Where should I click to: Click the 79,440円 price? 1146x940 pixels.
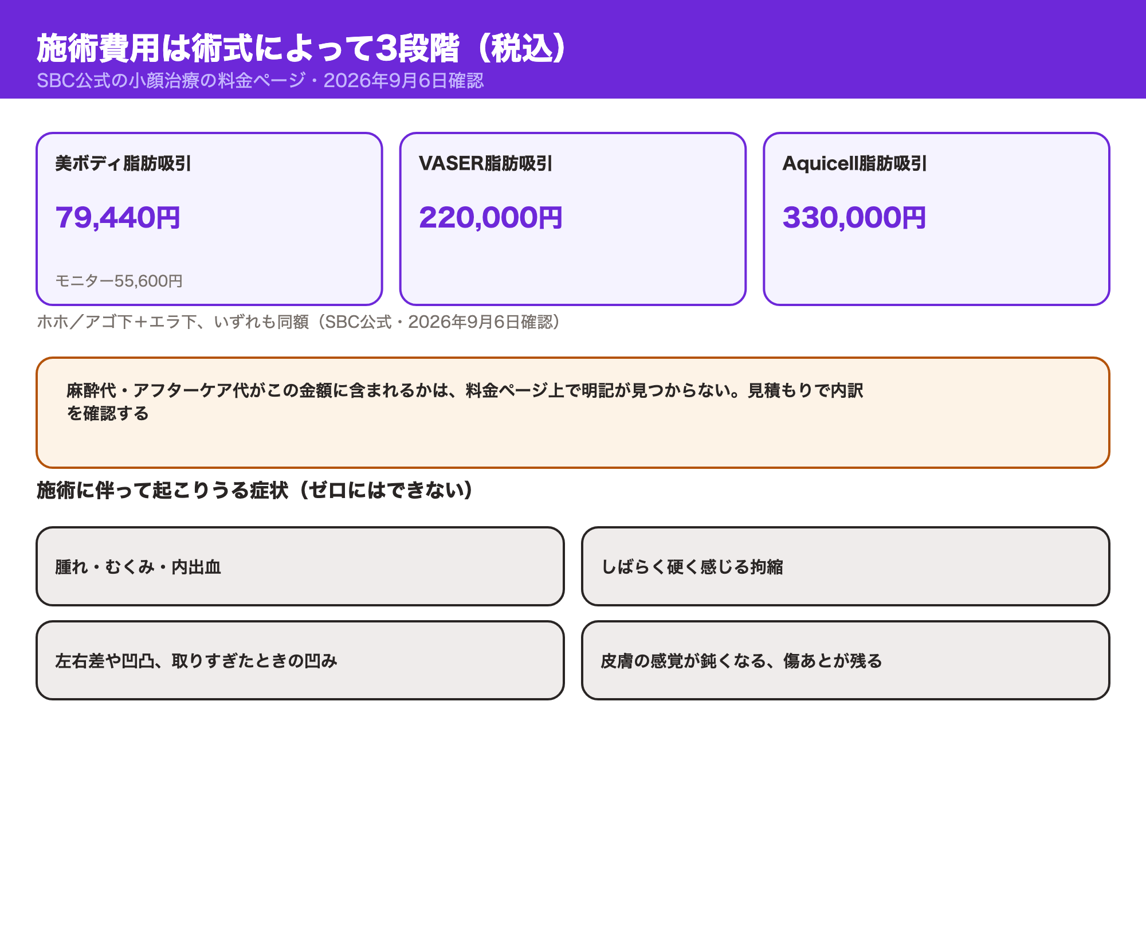point(118,218)
